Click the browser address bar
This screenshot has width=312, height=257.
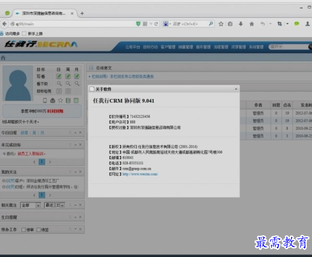(73, 24)
